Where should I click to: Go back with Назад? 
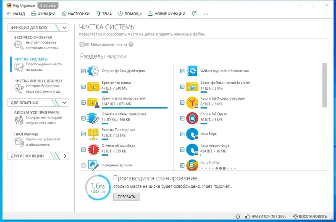point(16,14)
